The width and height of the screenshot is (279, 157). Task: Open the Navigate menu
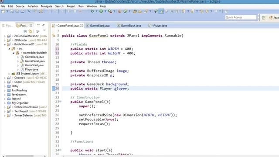(47, 6)
